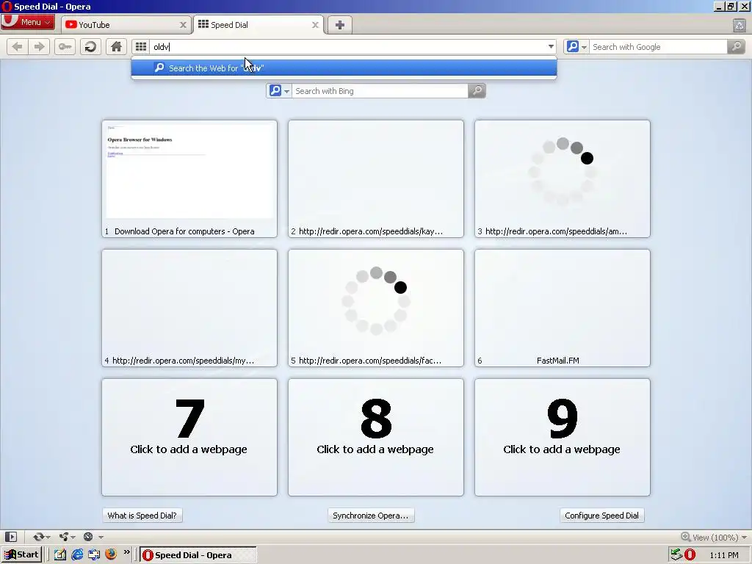Image resolution: width=752 pixels, height=564 pixels.
Task: Switch to the YouTube tab
Action: 125,25
